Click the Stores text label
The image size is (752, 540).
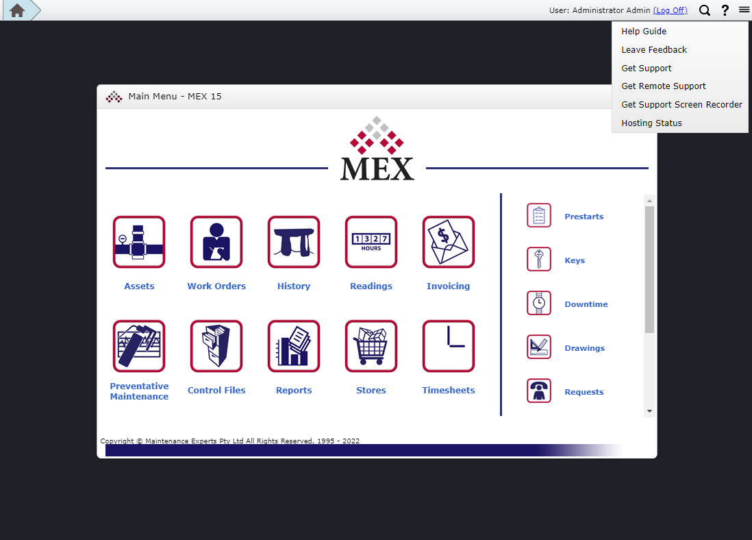pos(371,390)
